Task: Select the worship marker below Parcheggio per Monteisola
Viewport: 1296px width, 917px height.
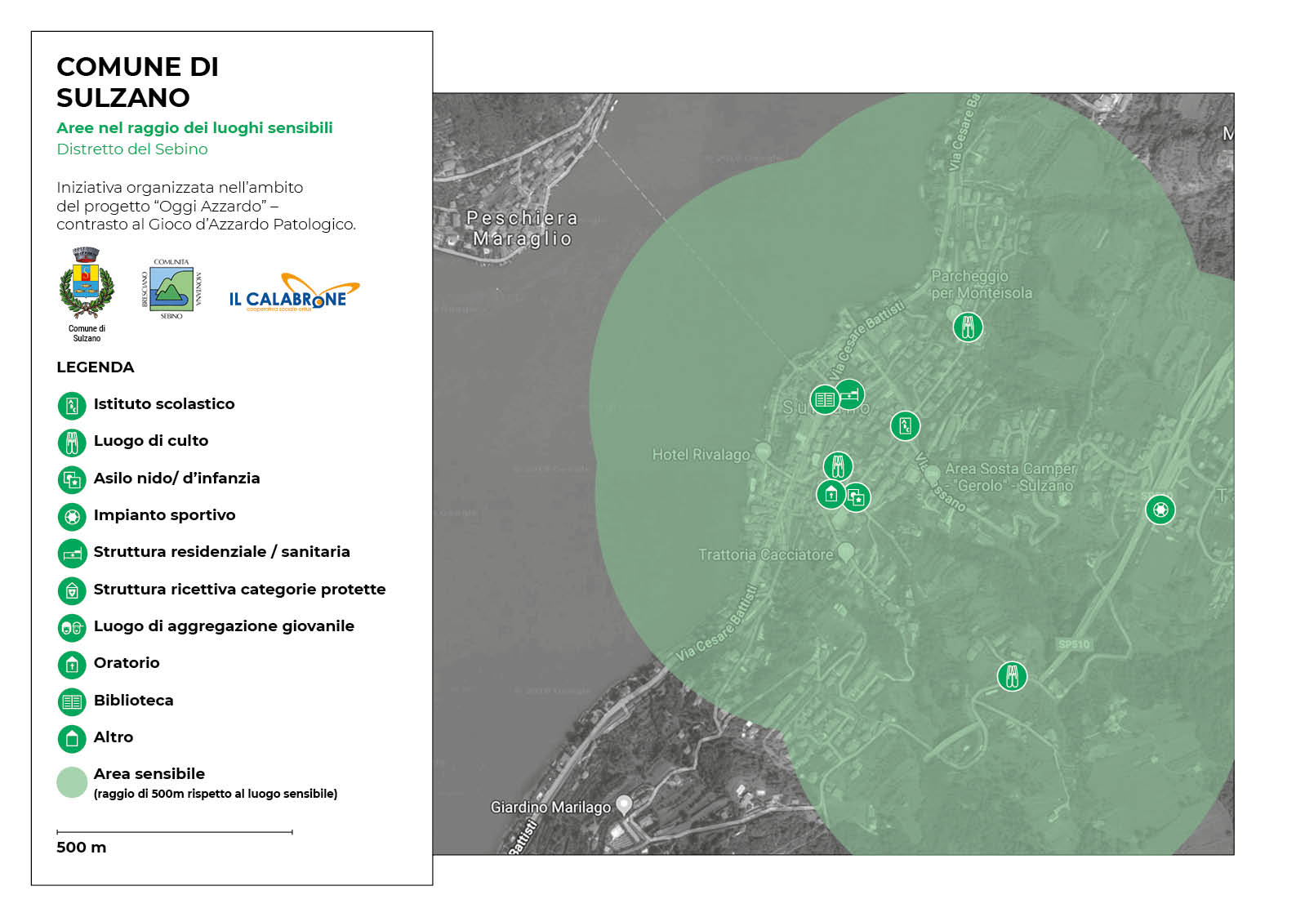Action: point(968,327)
